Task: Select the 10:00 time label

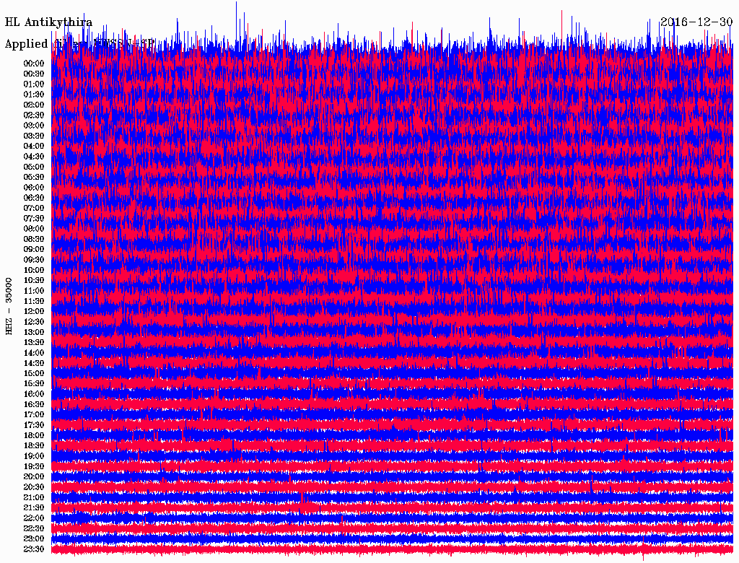Action: pyautogui.click(x=33, y=270)
